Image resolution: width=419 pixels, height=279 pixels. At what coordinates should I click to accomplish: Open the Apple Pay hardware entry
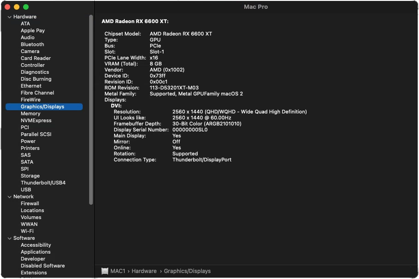click(x=33, y=31)
